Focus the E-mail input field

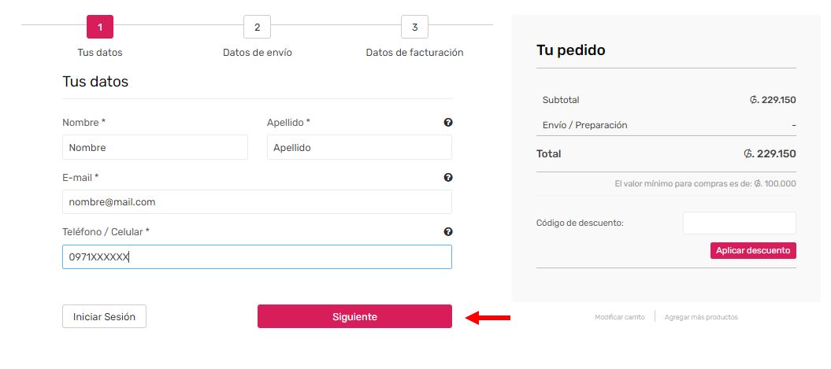click(x=257, y=202)
